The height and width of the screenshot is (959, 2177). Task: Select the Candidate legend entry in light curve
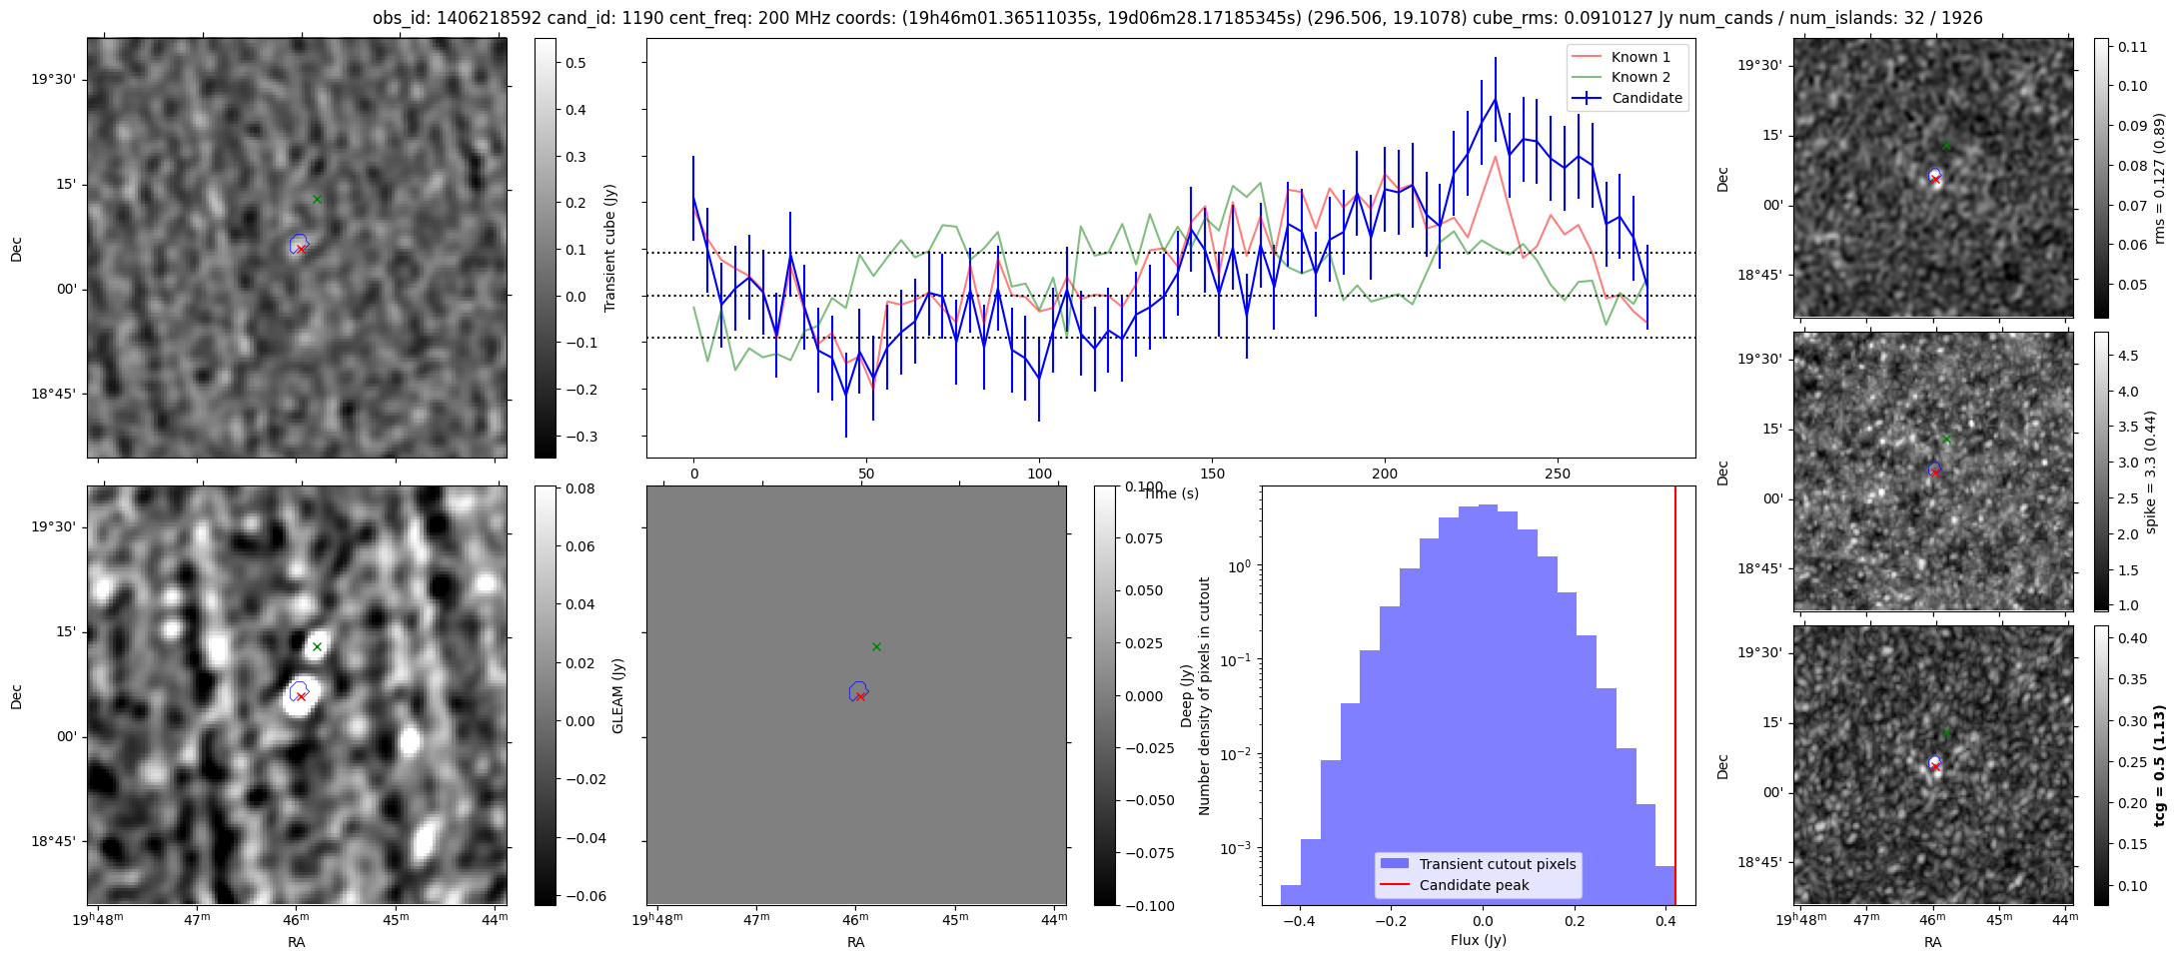click(x=1628, y=98)
